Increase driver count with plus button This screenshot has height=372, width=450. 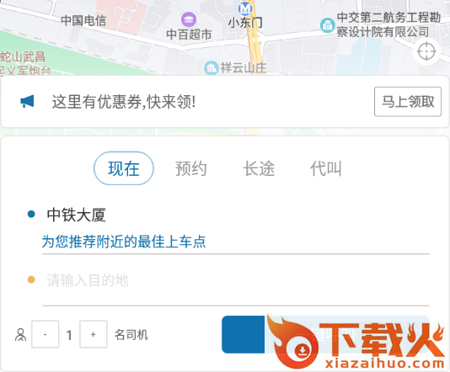pos(94,334)
